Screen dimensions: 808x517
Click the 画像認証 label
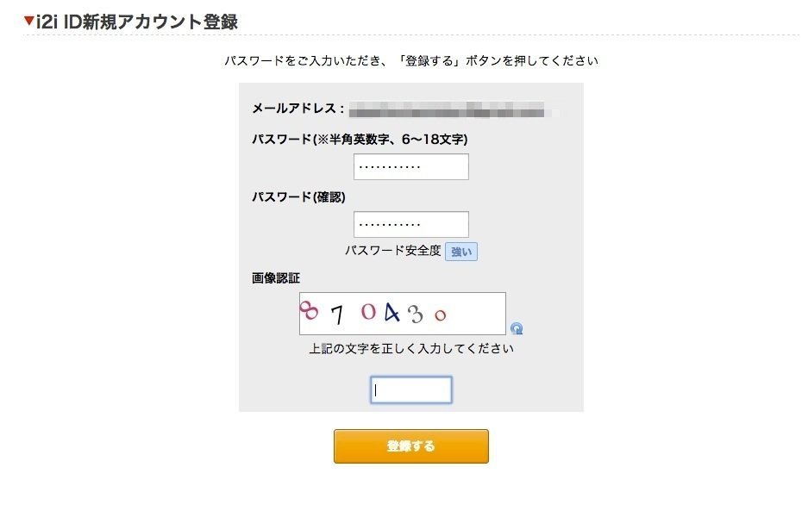(276, 278)
